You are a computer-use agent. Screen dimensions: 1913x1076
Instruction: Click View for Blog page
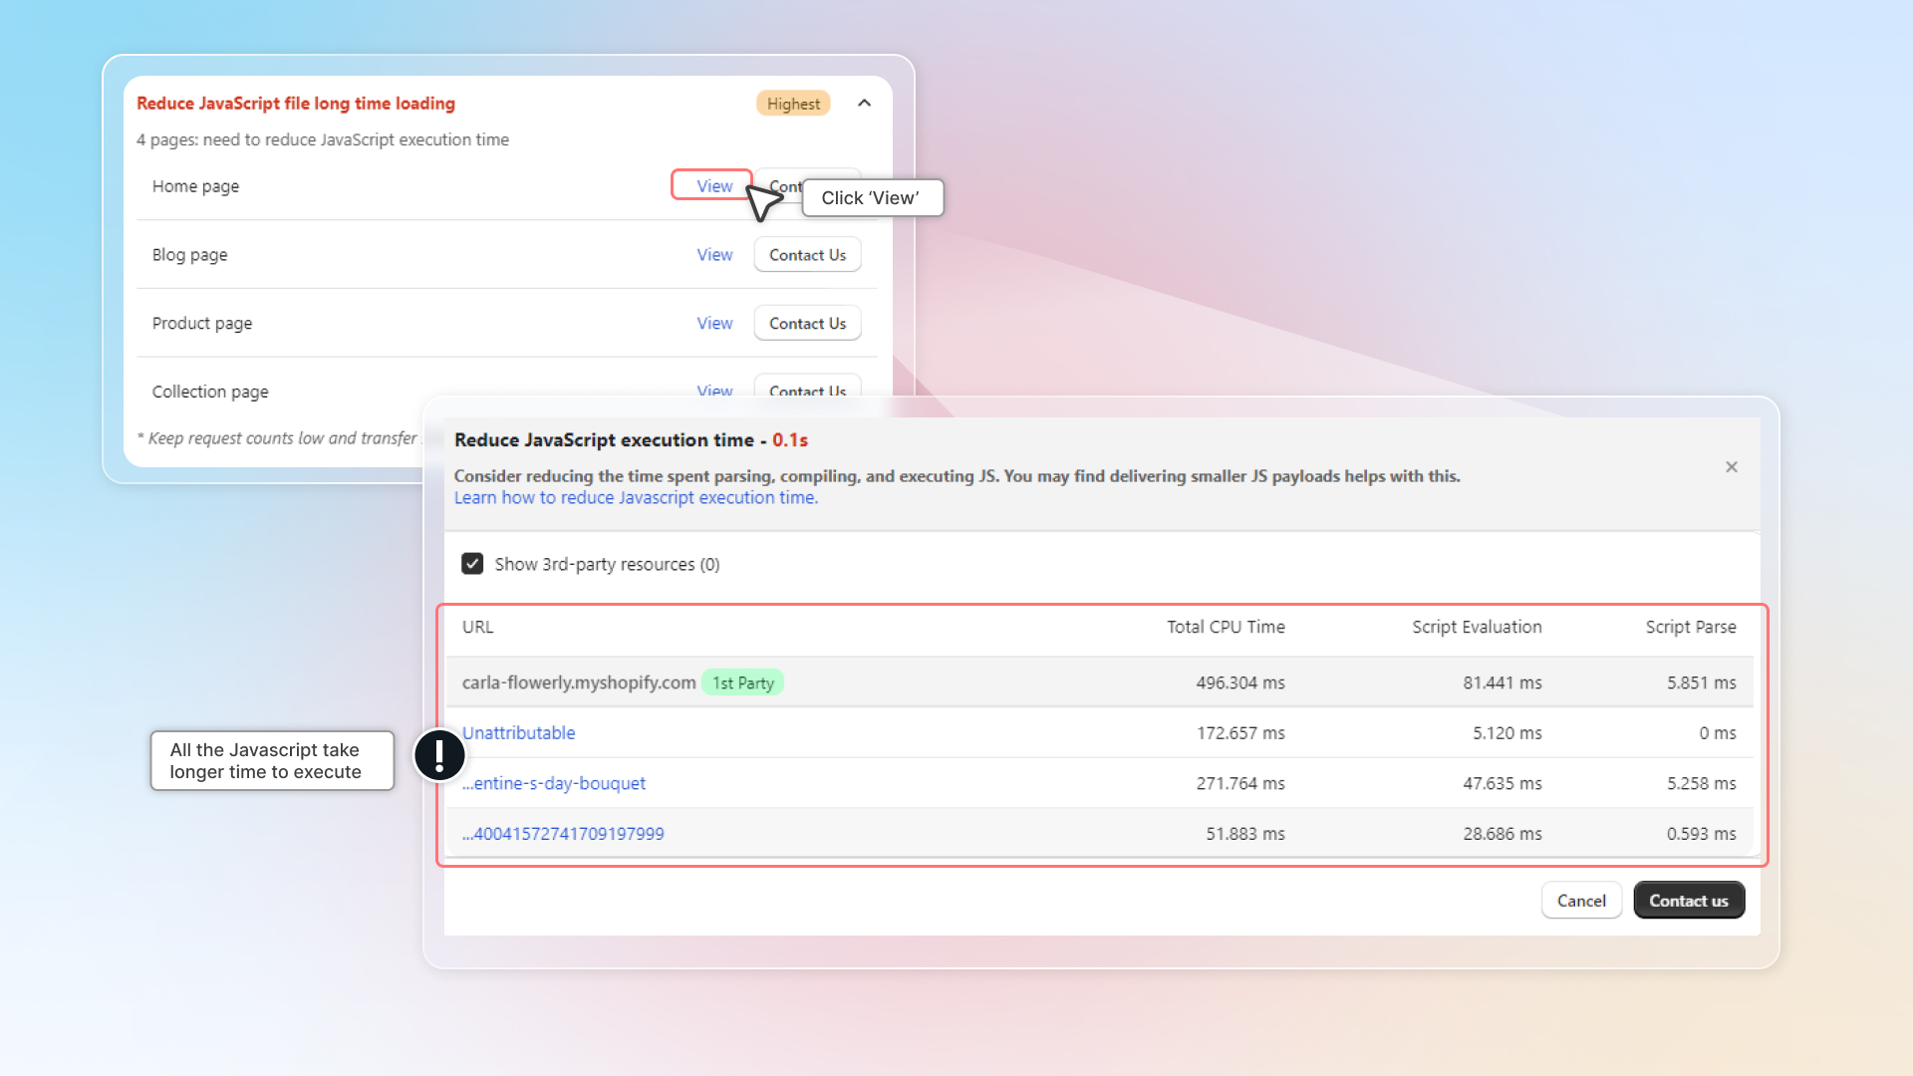(x=713, y=255)
